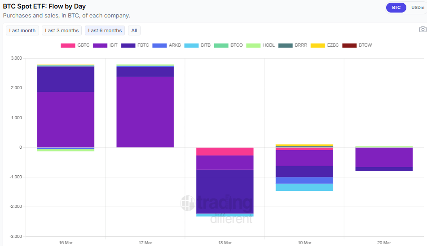Click the ARKB legend color swatch

pyautogui.click(x=159, y=45)
